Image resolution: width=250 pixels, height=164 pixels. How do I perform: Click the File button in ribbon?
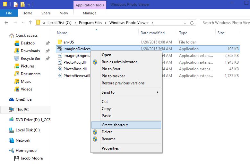click(9, 13)
